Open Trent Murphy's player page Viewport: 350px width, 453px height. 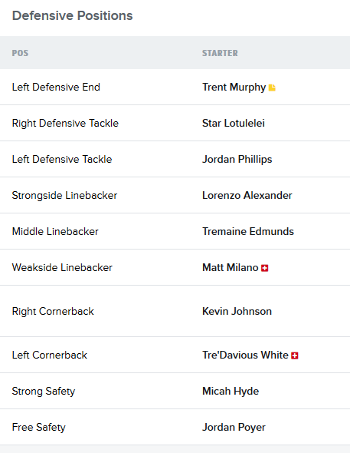click(x=234, y=88)
